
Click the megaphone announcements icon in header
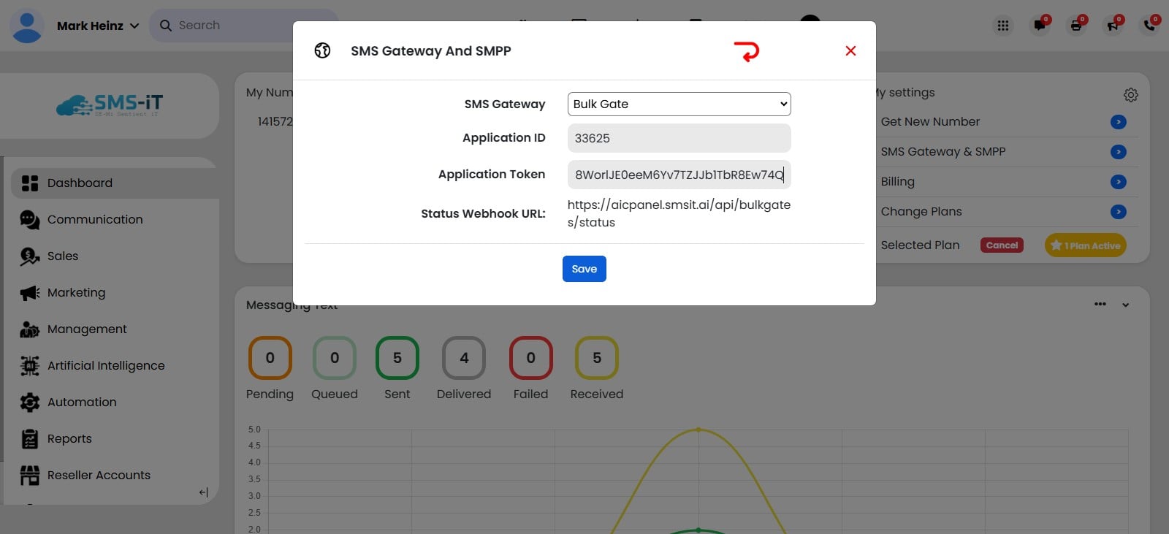coord(1113,26)
